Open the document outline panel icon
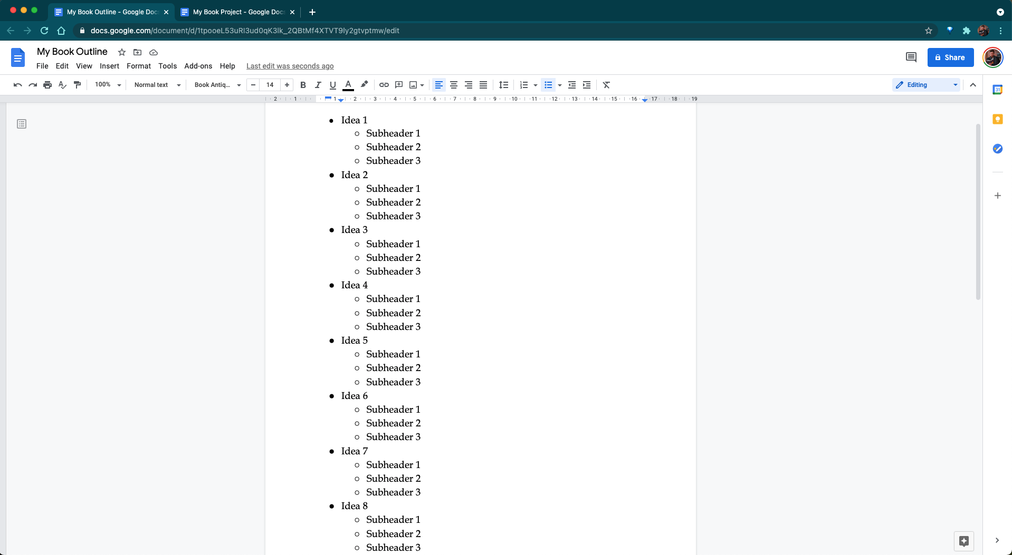Viewport: 1012px width, 555px height. coord(22,124)
